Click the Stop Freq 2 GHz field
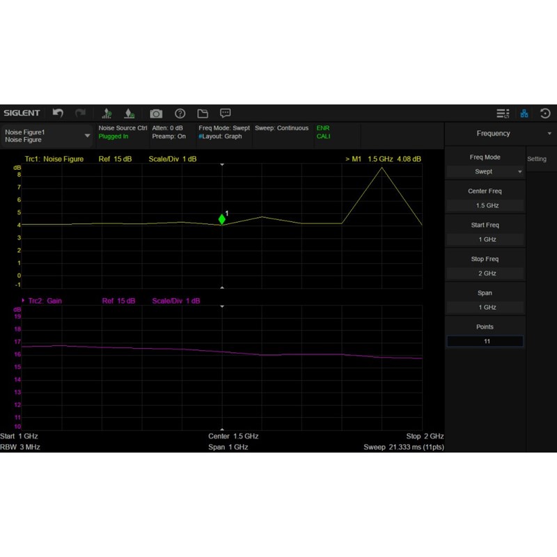557x557 pixels. [485, 274]
